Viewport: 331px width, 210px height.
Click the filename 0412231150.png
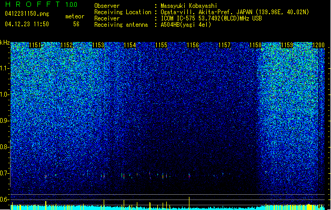[27, 14]
